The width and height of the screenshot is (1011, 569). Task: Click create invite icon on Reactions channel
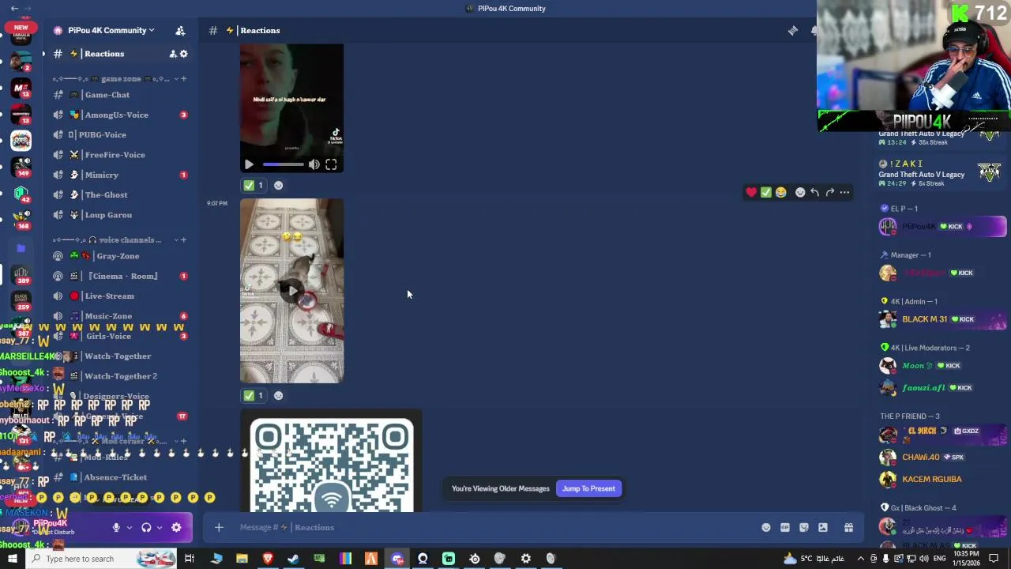(x=172, y=54)
